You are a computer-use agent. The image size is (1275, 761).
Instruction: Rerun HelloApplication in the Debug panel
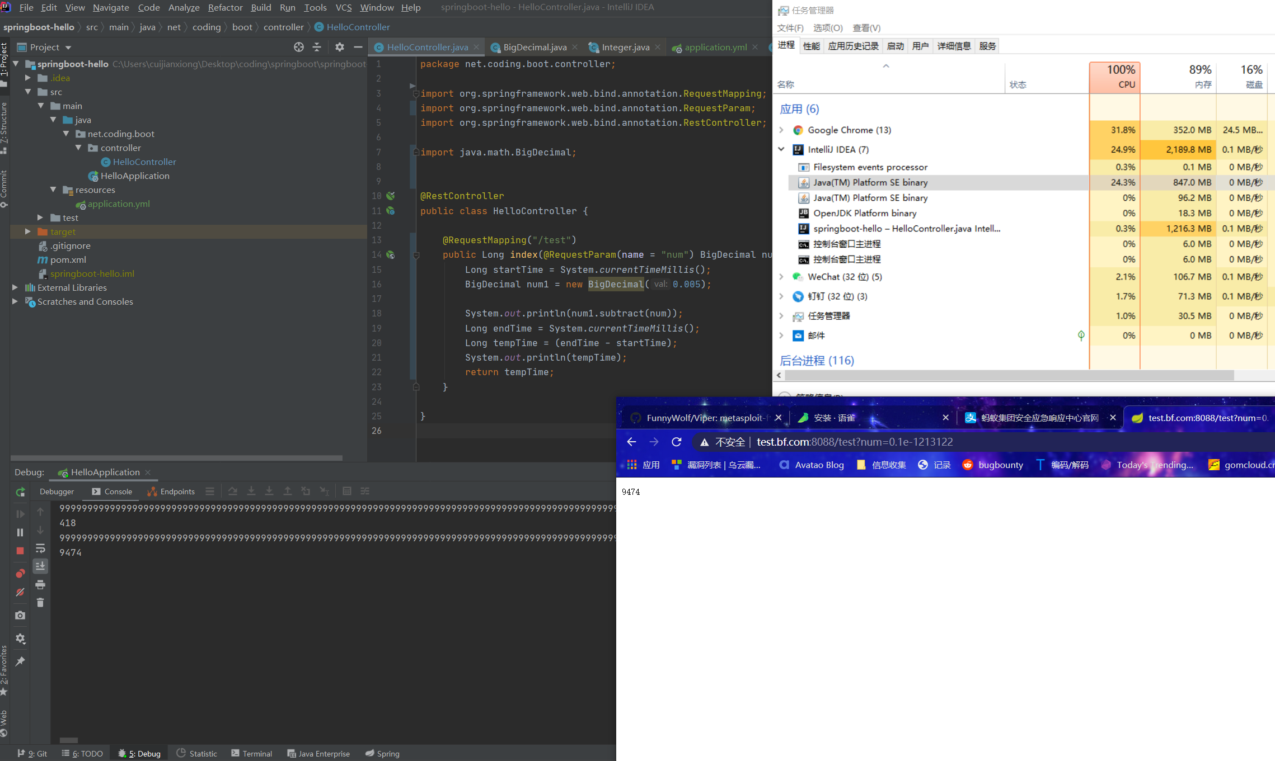pyautogui.click(x=20, y=491)
